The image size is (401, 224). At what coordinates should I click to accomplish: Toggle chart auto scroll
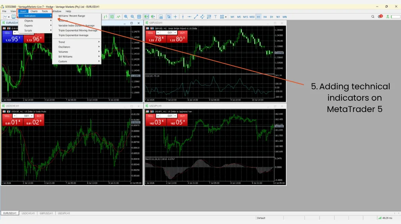click(x=146, y=17)
